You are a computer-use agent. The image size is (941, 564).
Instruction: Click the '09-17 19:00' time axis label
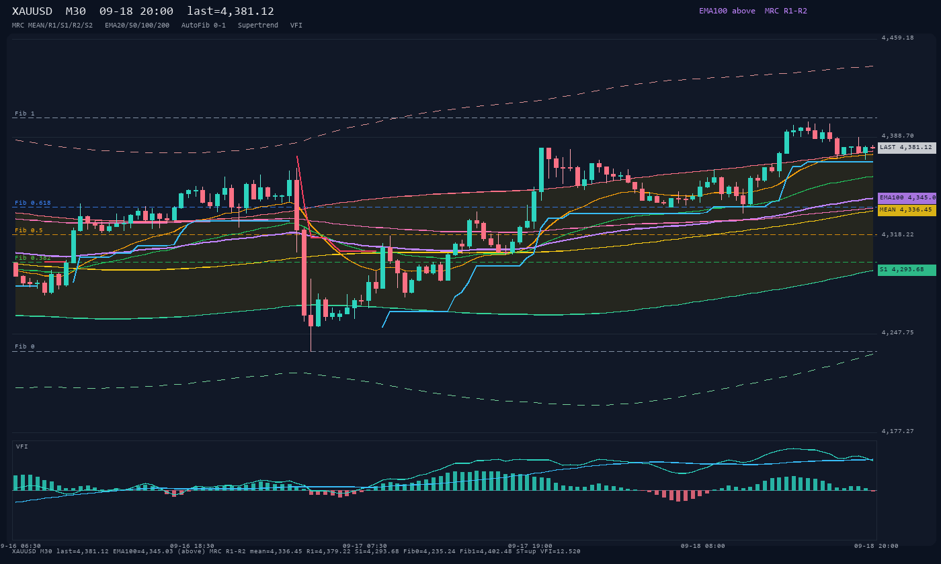(530, 546)
